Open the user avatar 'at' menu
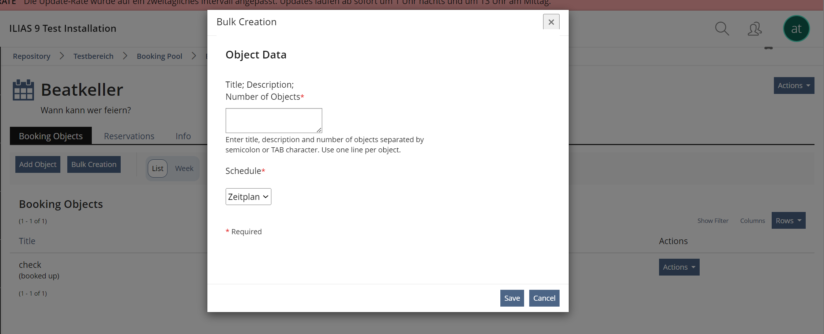The width and height of the screenshot is (824, 334). click(x=796, y=29)
